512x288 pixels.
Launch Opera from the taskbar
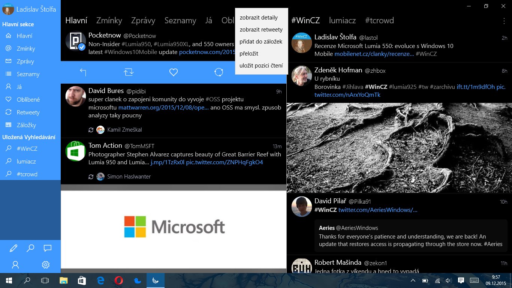pos(119,280)
